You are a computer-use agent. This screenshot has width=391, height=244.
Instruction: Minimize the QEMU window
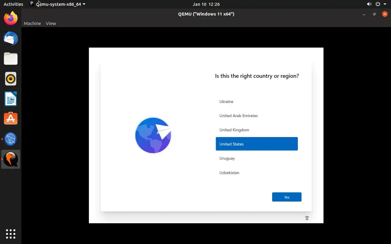point(364,14)
